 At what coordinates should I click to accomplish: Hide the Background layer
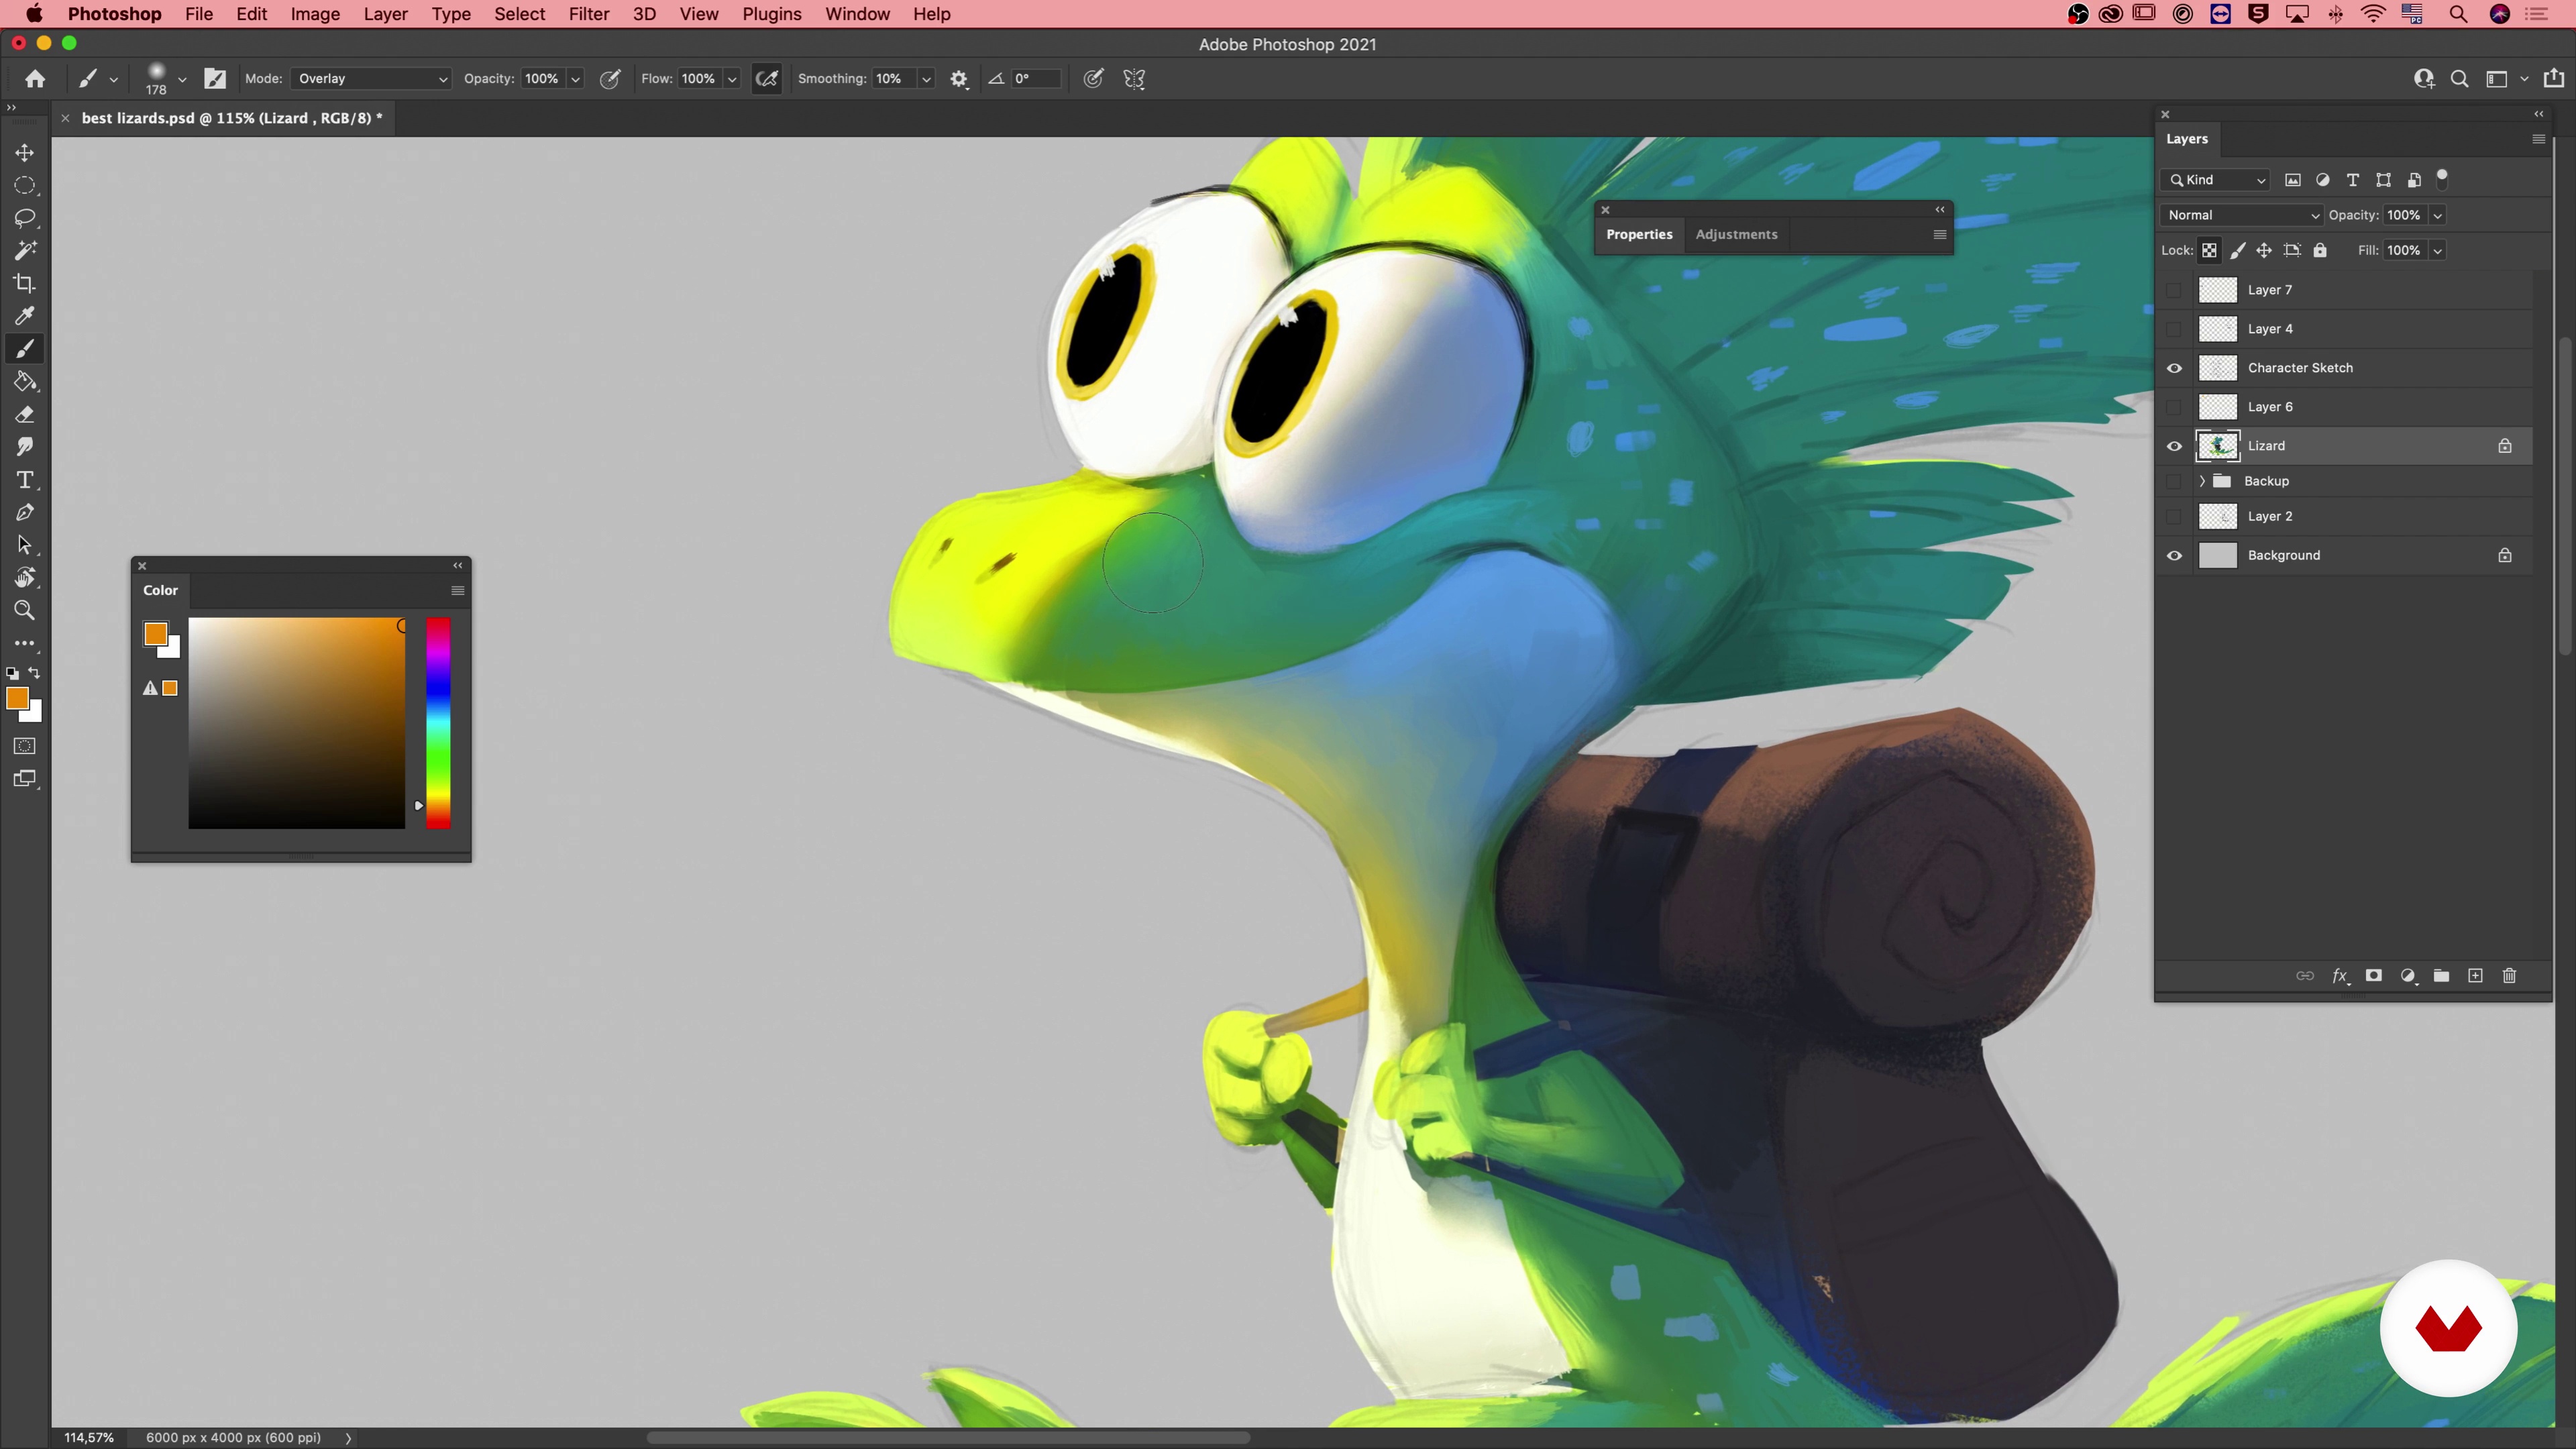coord(2174,555)
